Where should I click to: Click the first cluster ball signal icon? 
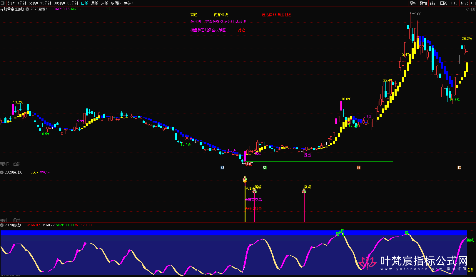click(x=245, y=179)
